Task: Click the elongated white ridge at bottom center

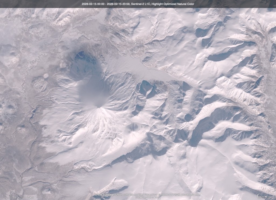Action: coord(113,186)
